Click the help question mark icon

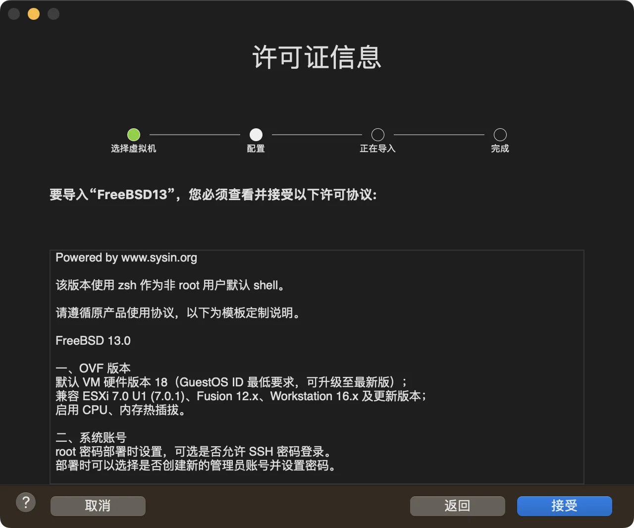(x=26, y=502)
